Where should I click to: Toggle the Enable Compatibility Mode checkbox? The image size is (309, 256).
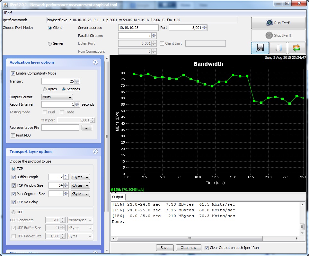[x=13, y=73]
